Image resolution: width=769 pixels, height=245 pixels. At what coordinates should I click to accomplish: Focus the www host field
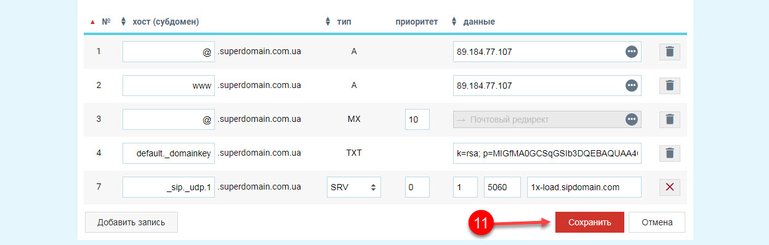(169, 86)
